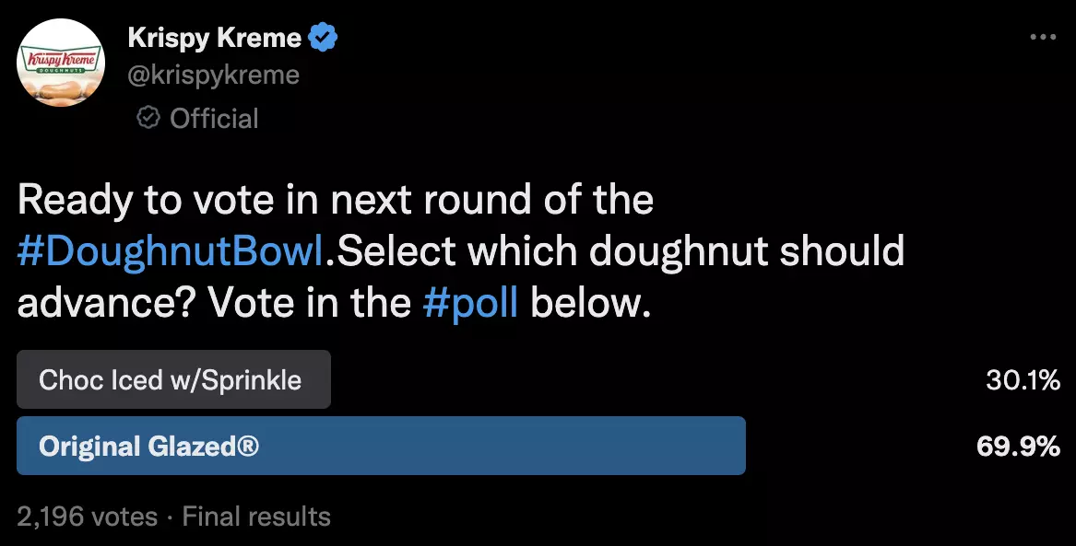
Task: Open the #DoughnutBowl hashtag link
Action: click(164, 250)
